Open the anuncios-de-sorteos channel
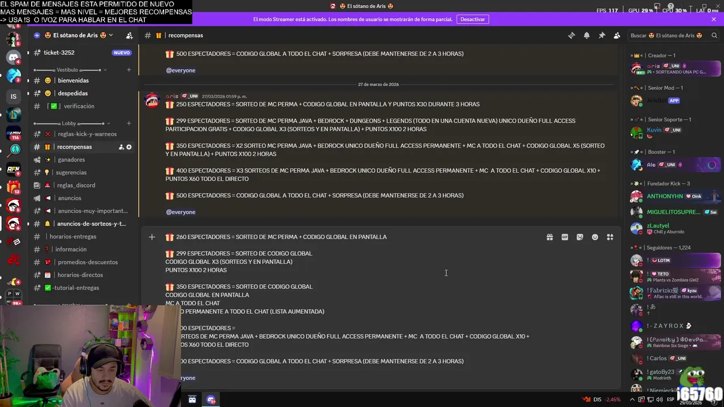Viewport: 724px width, 407px height. [x=83, y=224]
